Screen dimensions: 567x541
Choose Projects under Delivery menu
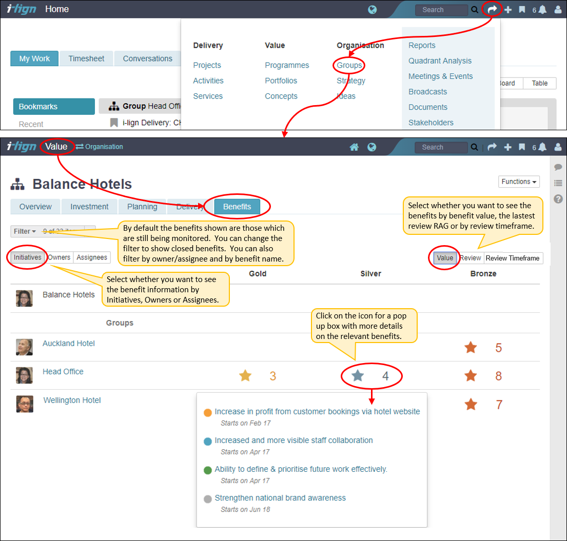coord(207,65)
